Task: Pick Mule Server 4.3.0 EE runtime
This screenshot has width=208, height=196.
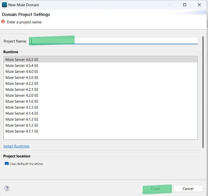Action: [x=22, y=78]
